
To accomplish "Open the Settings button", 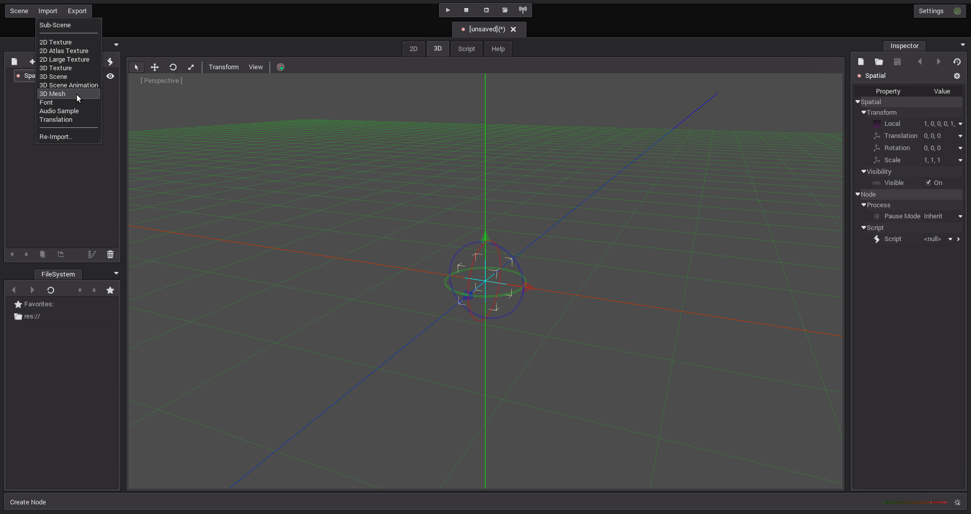I will (x=939, y=11).
